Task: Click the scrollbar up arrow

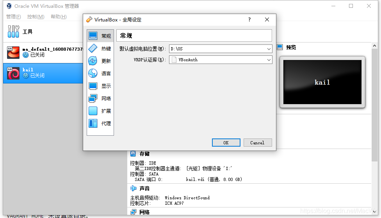Action: (x=374, y=46)
